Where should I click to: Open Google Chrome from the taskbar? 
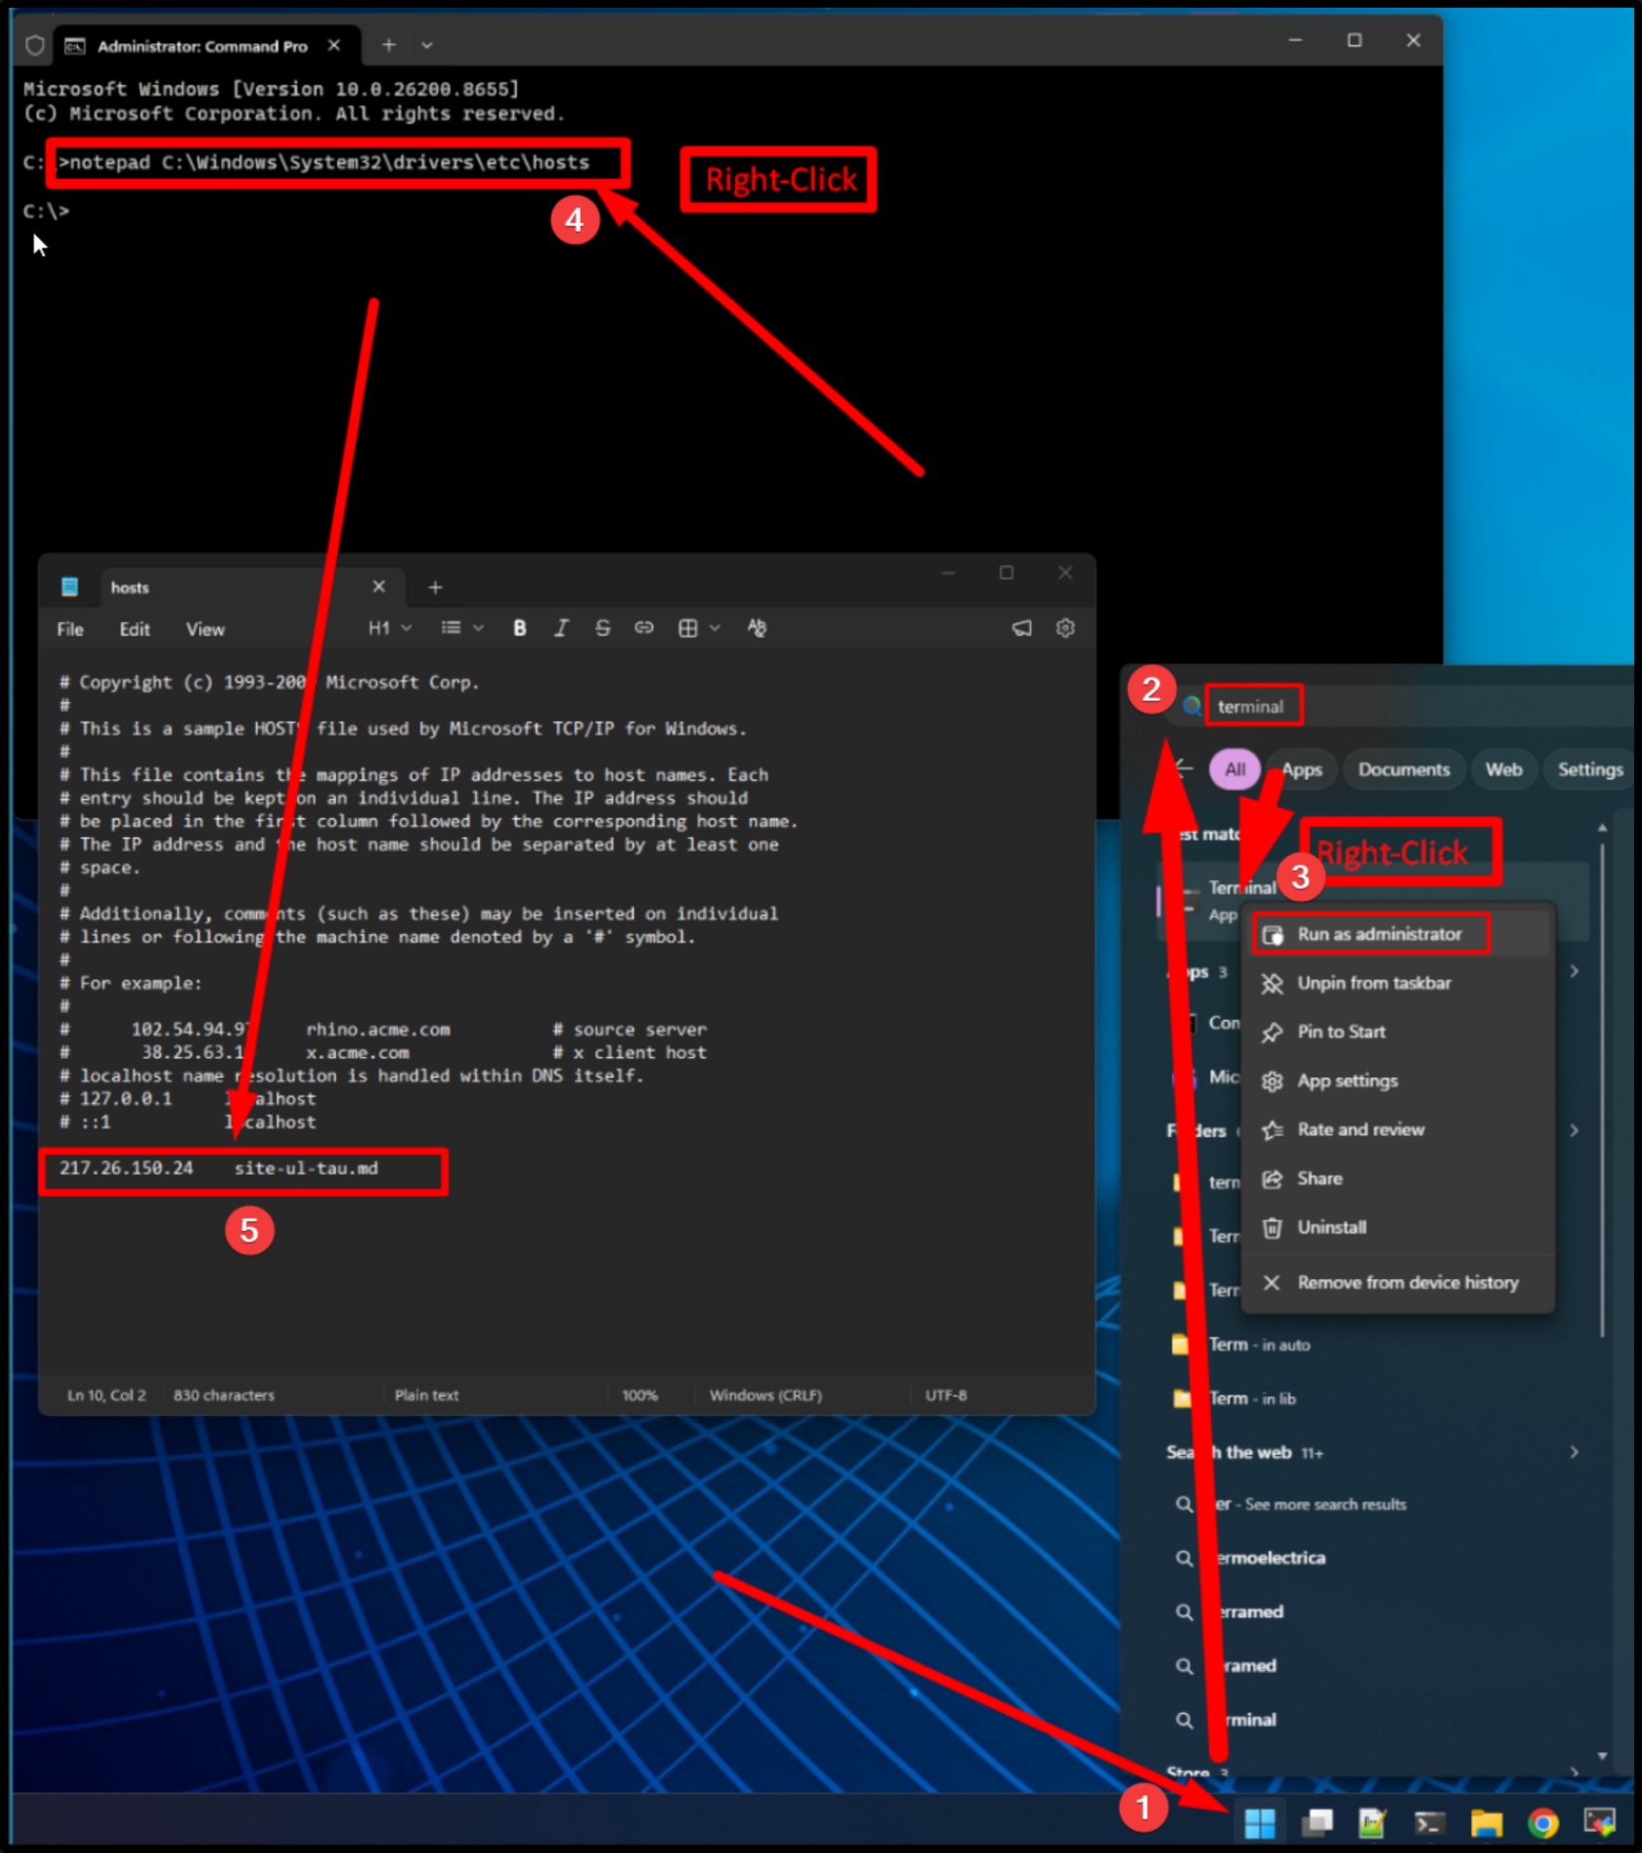[1542, 1822]
